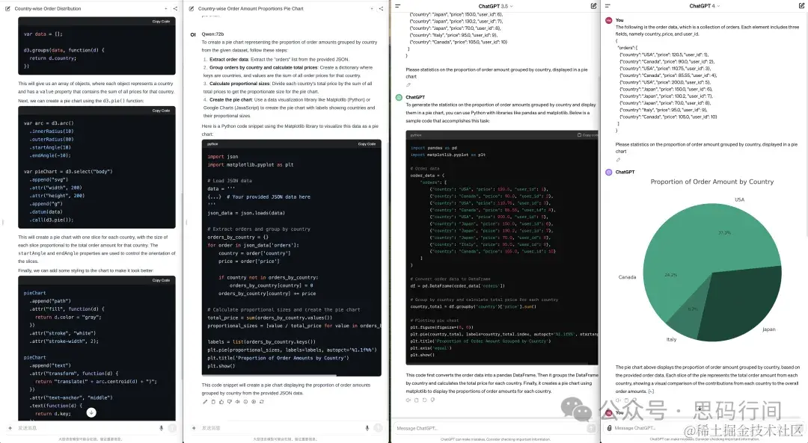Click edit pencil under ChatGPT 3.5 user prompt
The height and width of the screenshot is (443, 808).
tap(408, 85)
